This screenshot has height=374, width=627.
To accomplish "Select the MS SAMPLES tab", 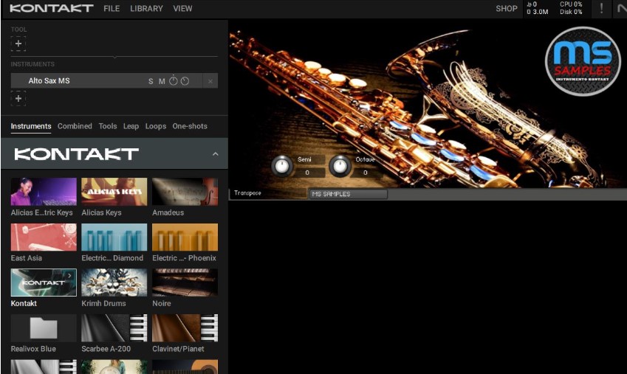I will (349, 194).
